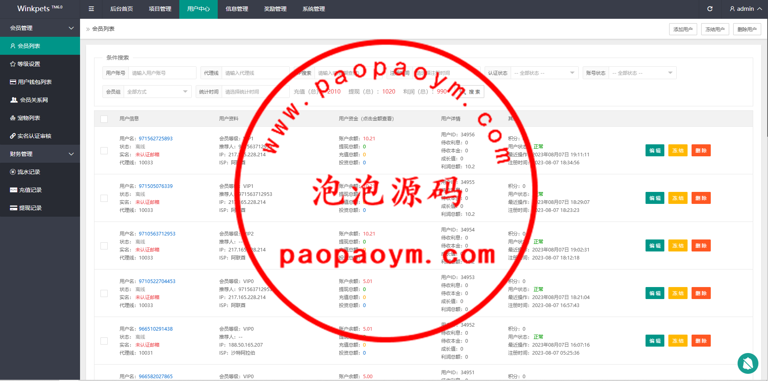The image size is (768, 381).
Task: Check the row checkbox for user 971505076339
Action: (104, 198)
